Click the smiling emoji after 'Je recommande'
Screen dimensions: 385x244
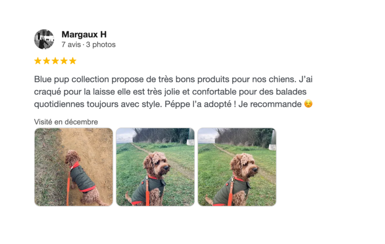(308, 104)
